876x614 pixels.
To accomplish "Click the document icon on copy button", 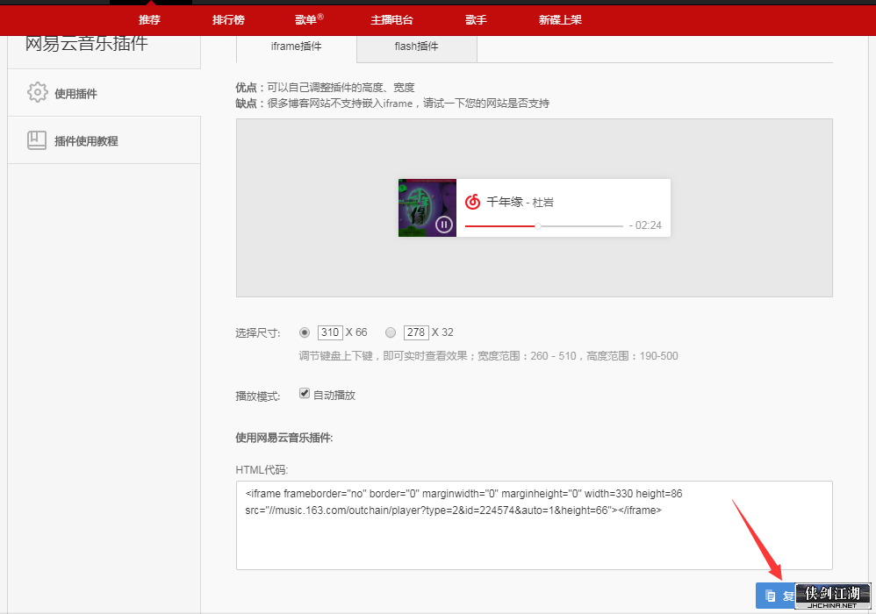I will click(x=771, y=596).
